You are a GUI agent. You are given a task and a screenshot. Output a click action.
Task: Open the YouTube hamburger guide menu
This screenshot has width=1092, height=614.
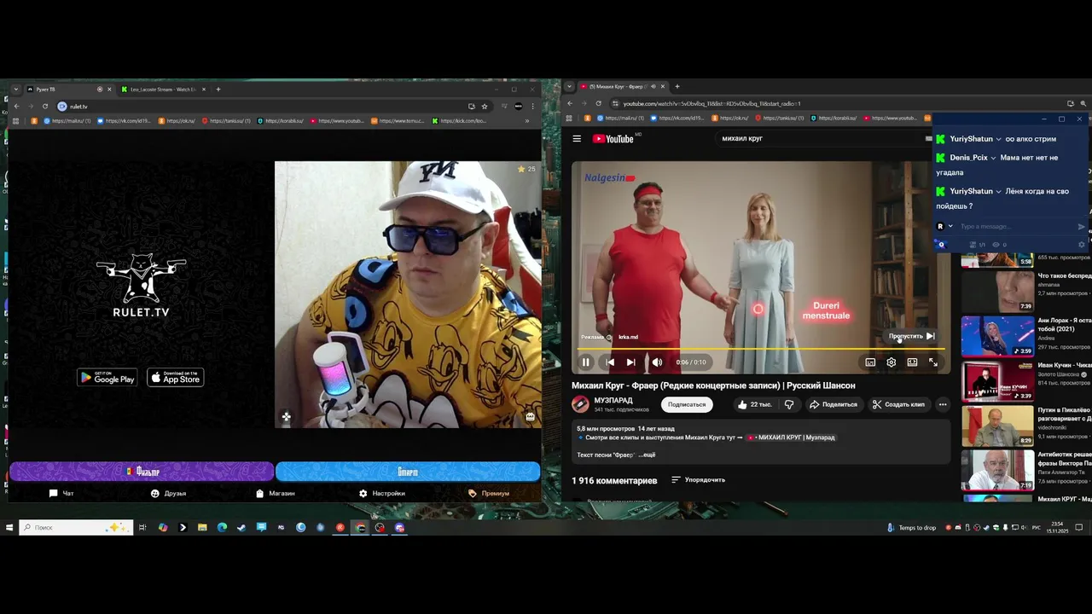(x=577, y=139)
